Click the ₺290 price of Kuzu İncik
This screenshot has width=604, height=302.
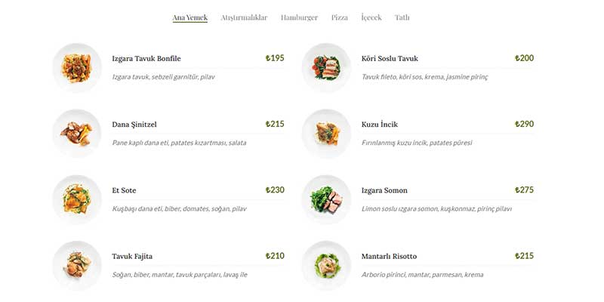(524, 124)
